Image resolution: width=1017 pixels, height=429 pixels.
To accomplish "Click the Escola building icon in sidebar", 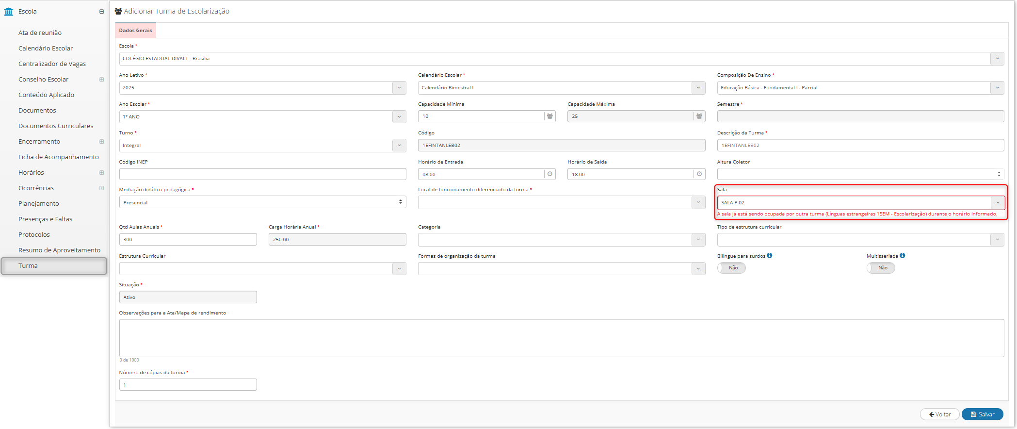I will [9, 11].
